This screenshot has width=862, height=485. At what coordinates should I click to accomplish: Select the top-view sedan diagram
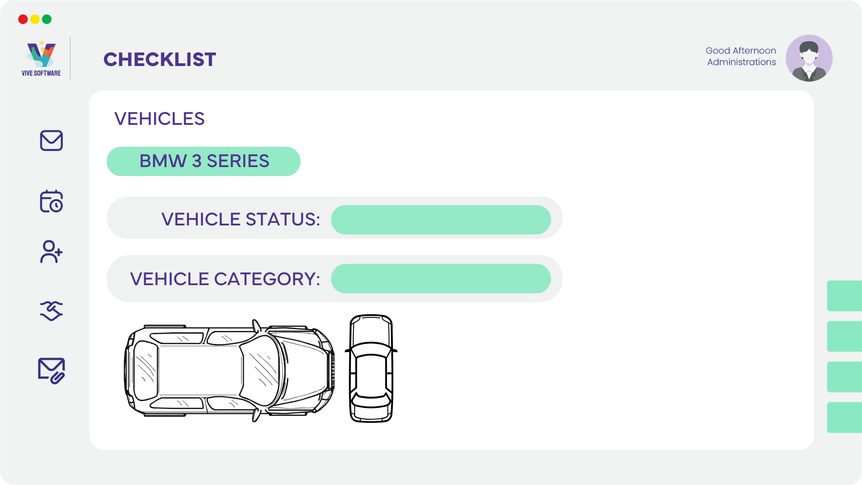371,368
